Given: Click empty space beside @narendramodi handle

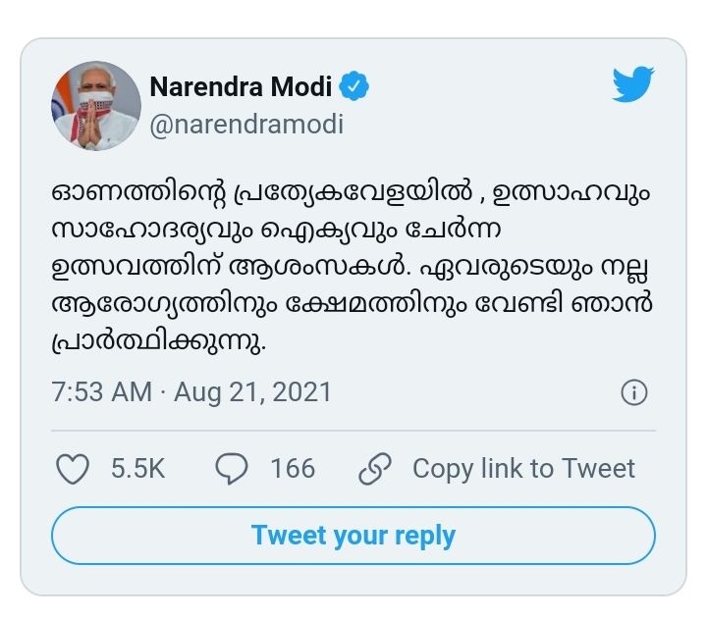Looking at the screenshot, I should point(473,125).
